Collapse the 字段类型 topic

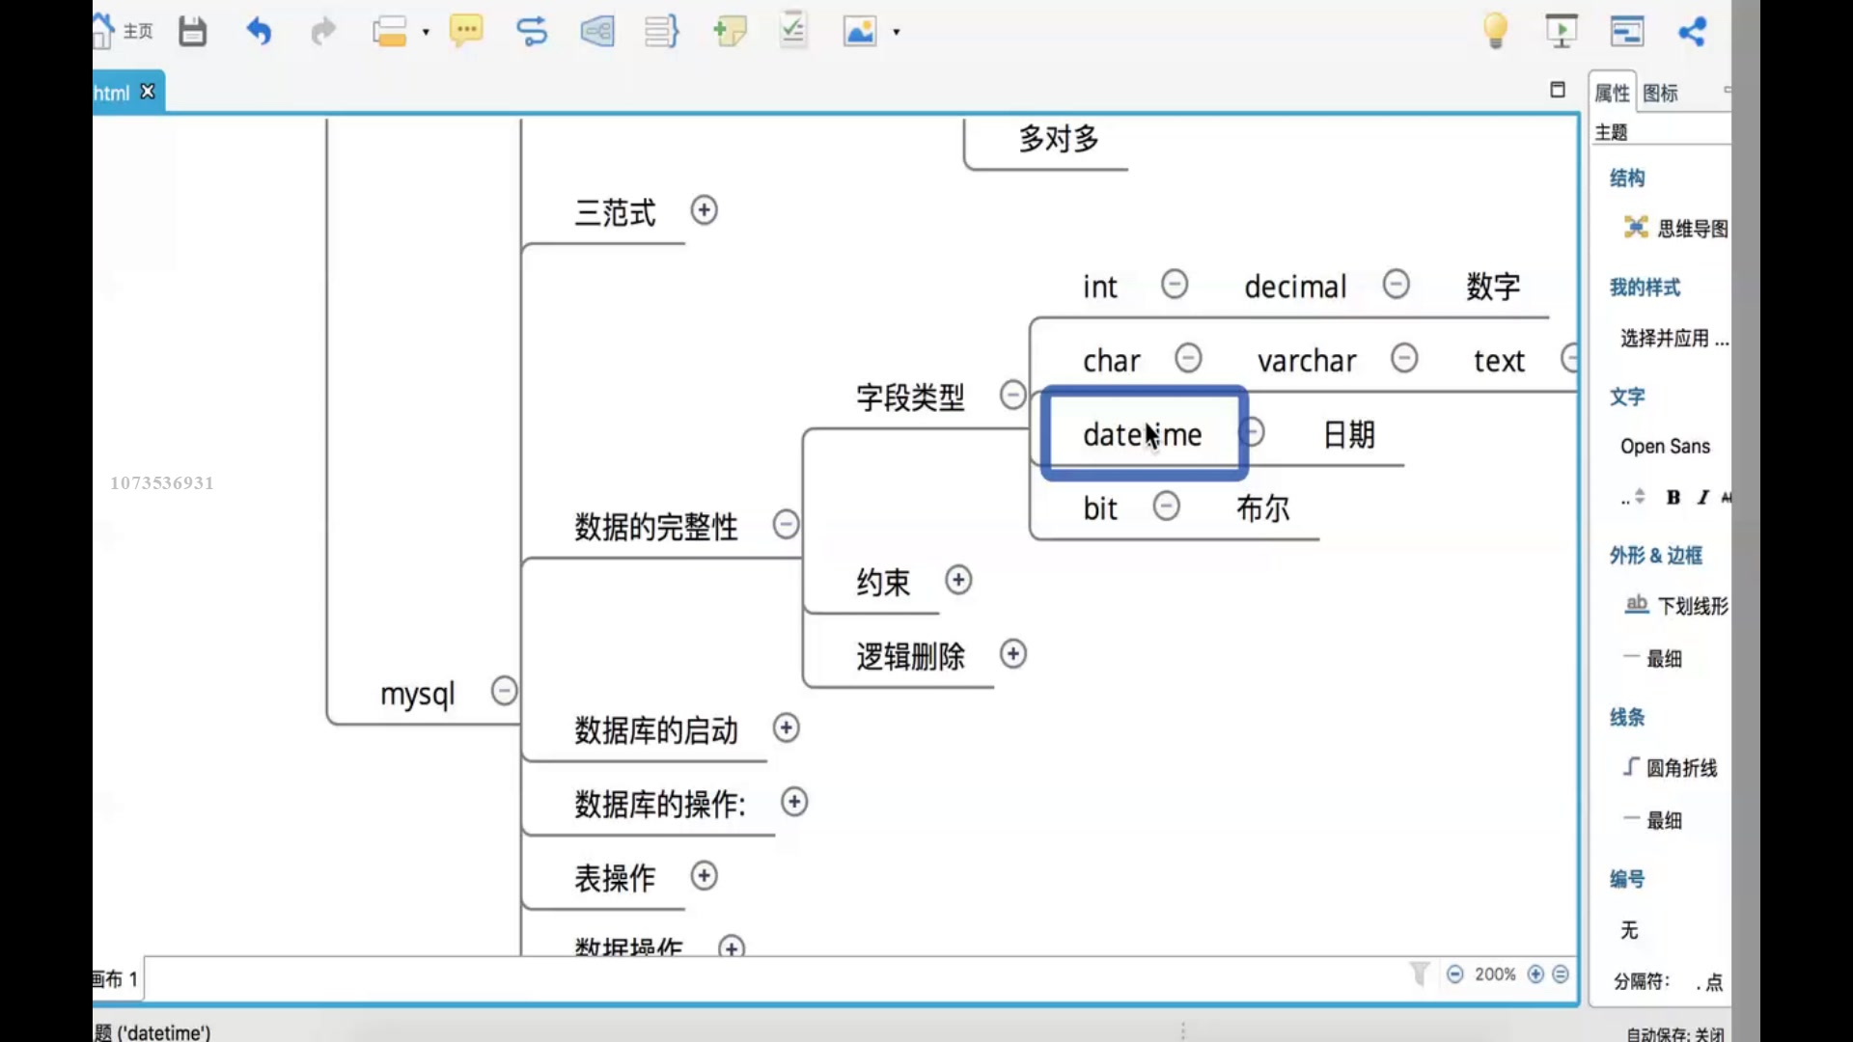pos(1012,395)
